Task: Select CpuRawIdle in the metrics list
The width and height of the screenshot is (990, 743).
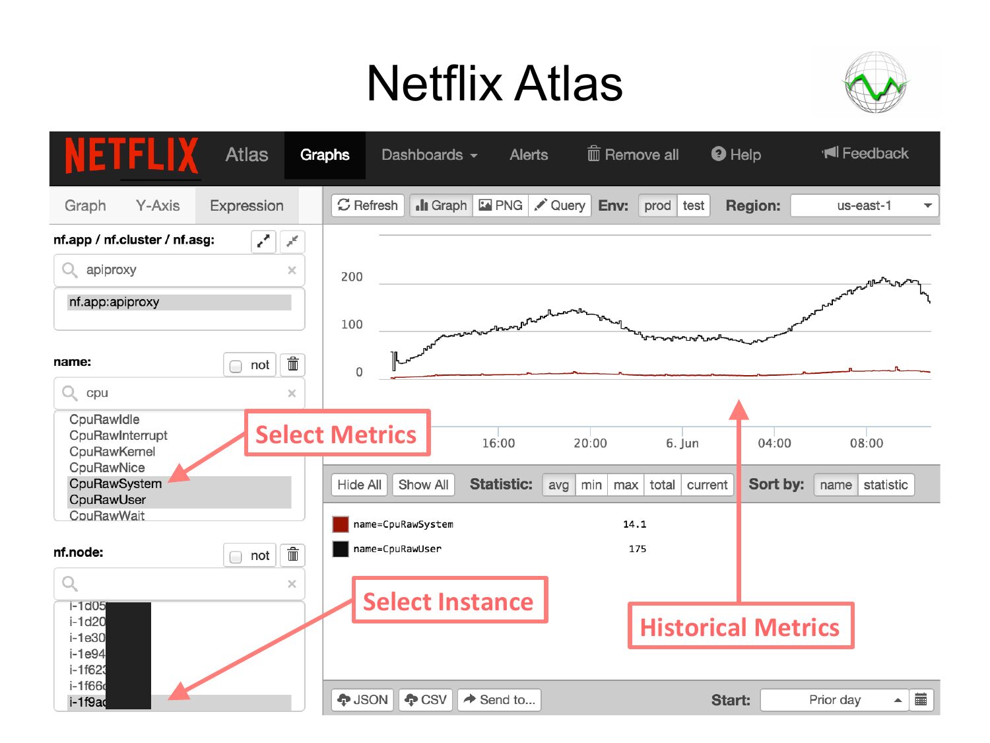Action: (104, 419)
